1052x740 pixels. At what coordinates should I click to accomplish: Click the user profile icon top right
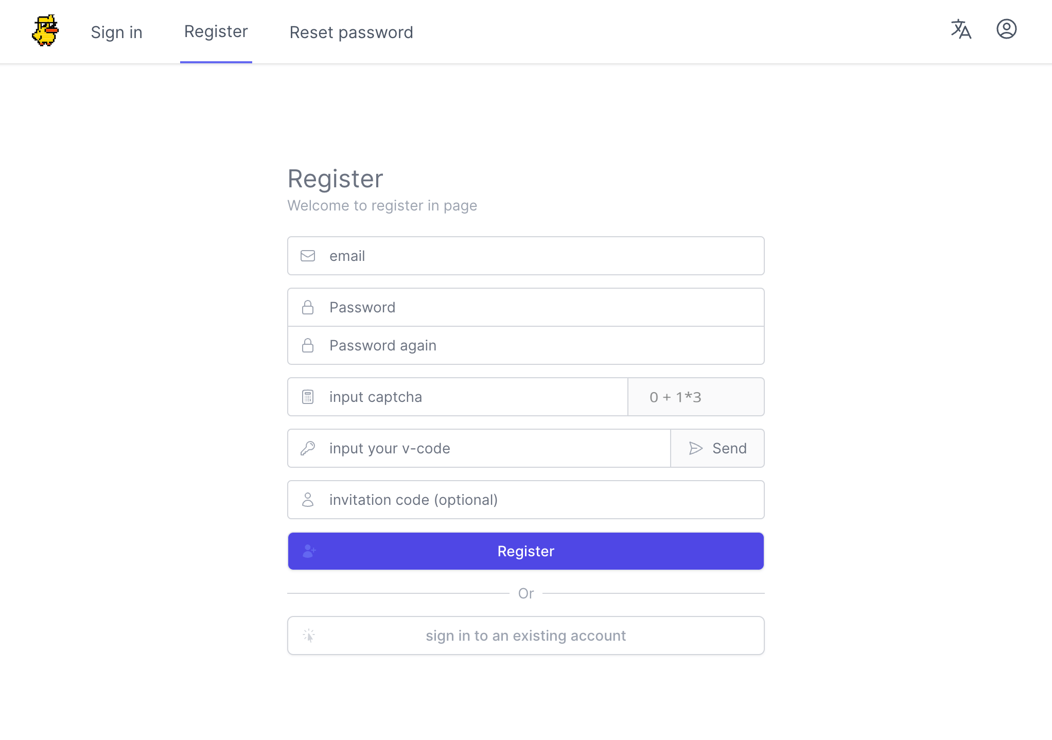coord(1006,29)
